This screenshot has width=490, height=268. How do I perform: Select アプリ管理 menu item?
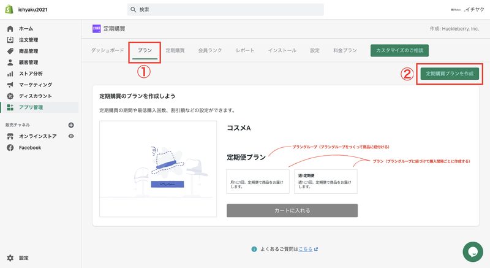[31, 107]
